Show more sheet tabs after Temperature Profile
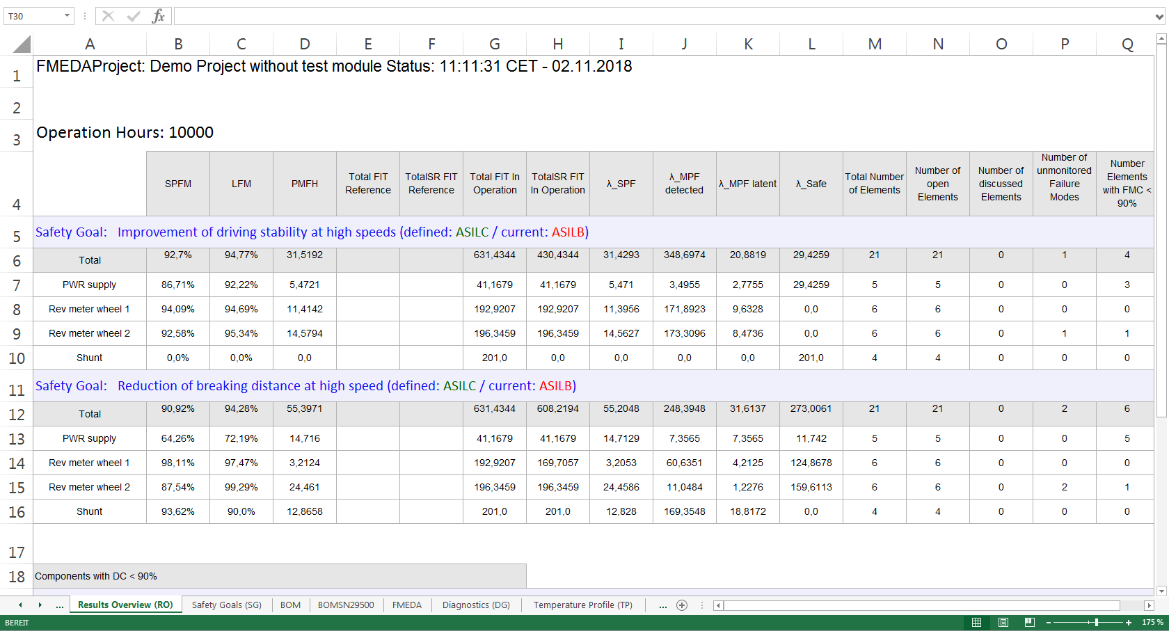The height and width of the screenshot is (631, 1169). tap(662, 605)
